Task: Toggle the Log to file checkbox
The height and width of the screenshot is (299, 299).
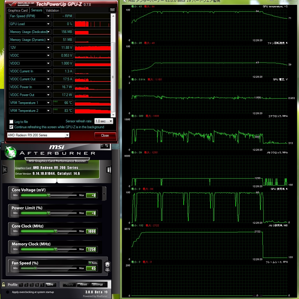Action: tap(11, 122)
